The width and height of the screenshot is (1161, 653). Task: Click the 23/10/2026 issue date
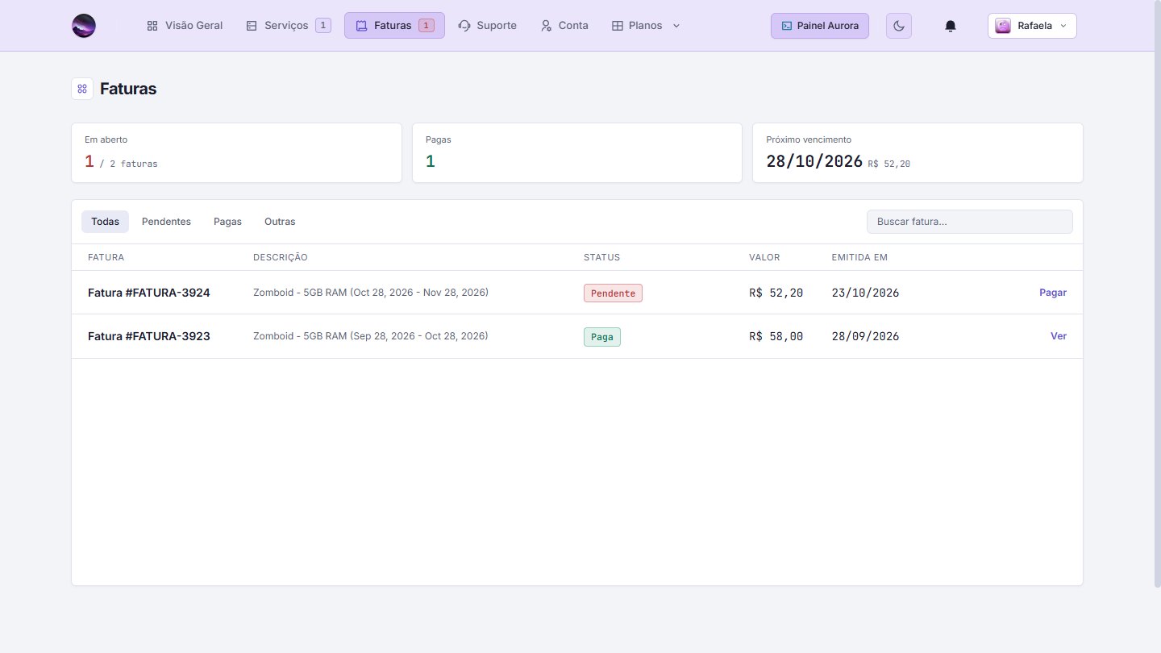coord(865,293)
